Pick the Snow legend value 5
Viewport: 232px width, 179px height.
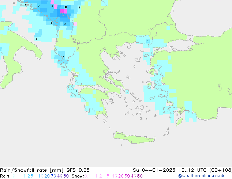[108, 176]
